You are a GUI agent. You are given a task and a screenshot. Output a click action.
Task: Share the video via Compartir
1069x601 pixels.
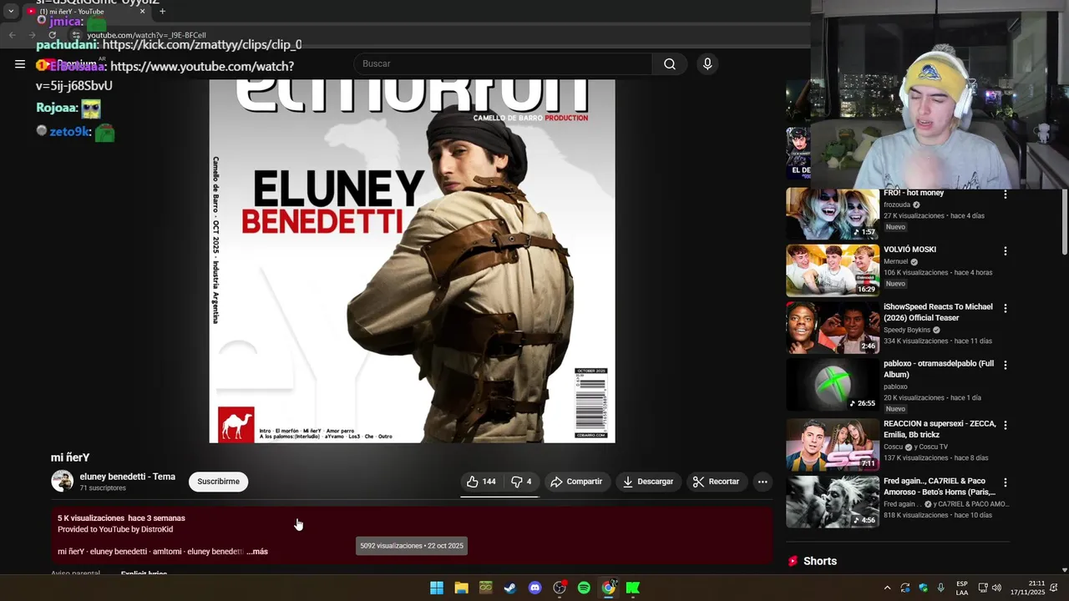point(576,482)
